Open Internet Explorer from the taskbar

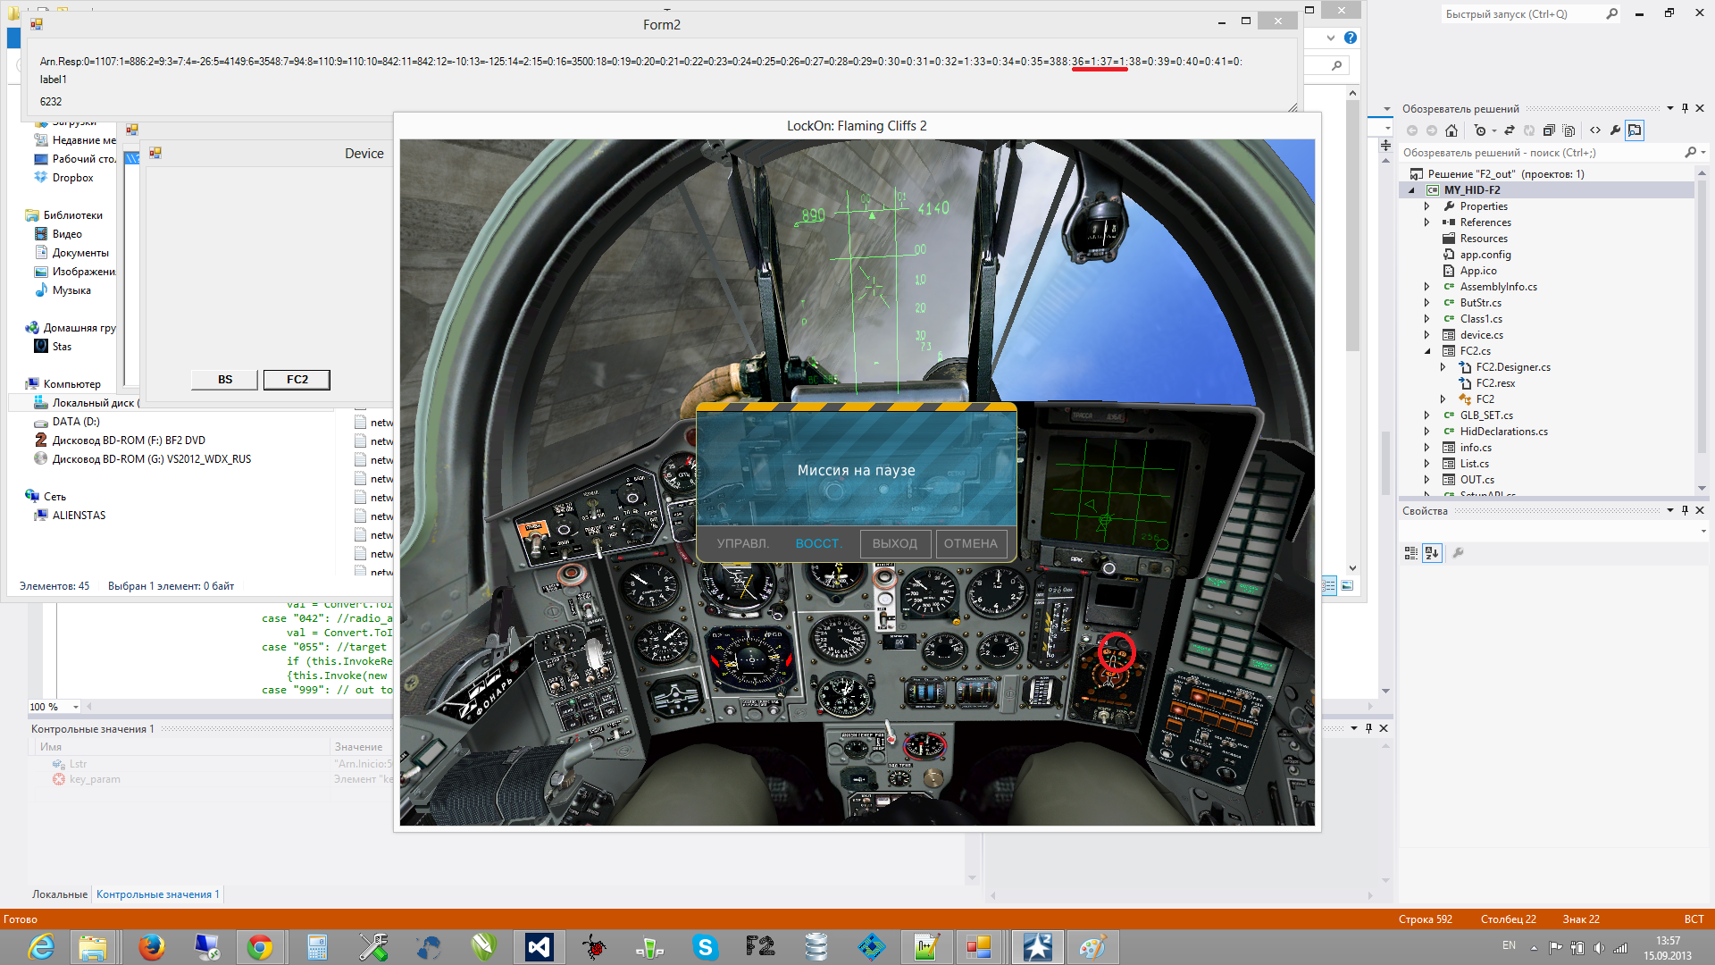tap(41, 947)
